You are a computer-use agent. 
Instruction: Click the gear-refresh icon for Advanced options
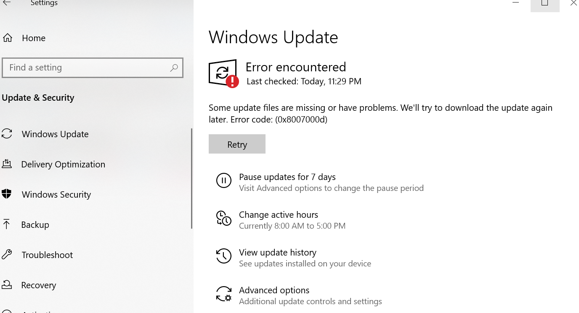pos(224,294)
